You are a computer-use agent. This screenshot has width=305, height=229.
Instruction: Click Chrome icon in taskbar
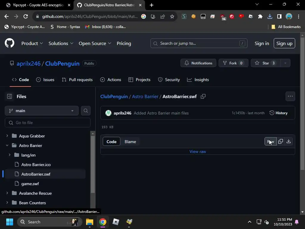[103, 222]
